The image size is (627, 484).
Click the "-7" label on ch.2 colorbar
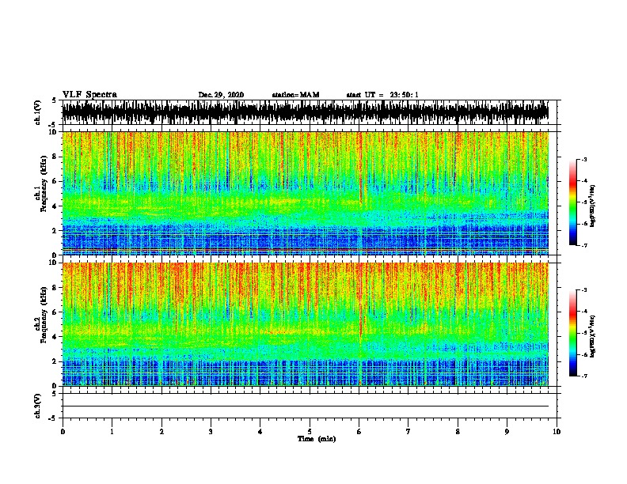[x=583, y=376]
